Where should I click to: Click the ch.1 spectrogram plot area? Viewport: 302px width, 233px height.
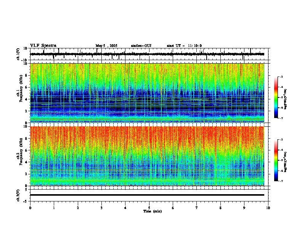[x=147, y=93]
